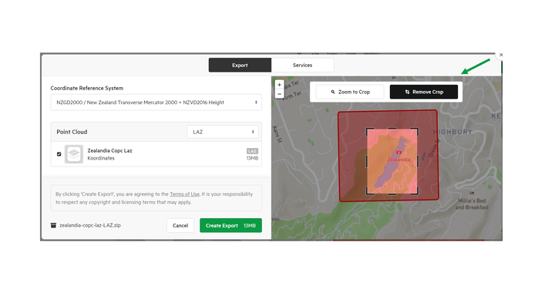555x296 pixels.
Task: Select the Export tab
Action: tap(240, 66)
